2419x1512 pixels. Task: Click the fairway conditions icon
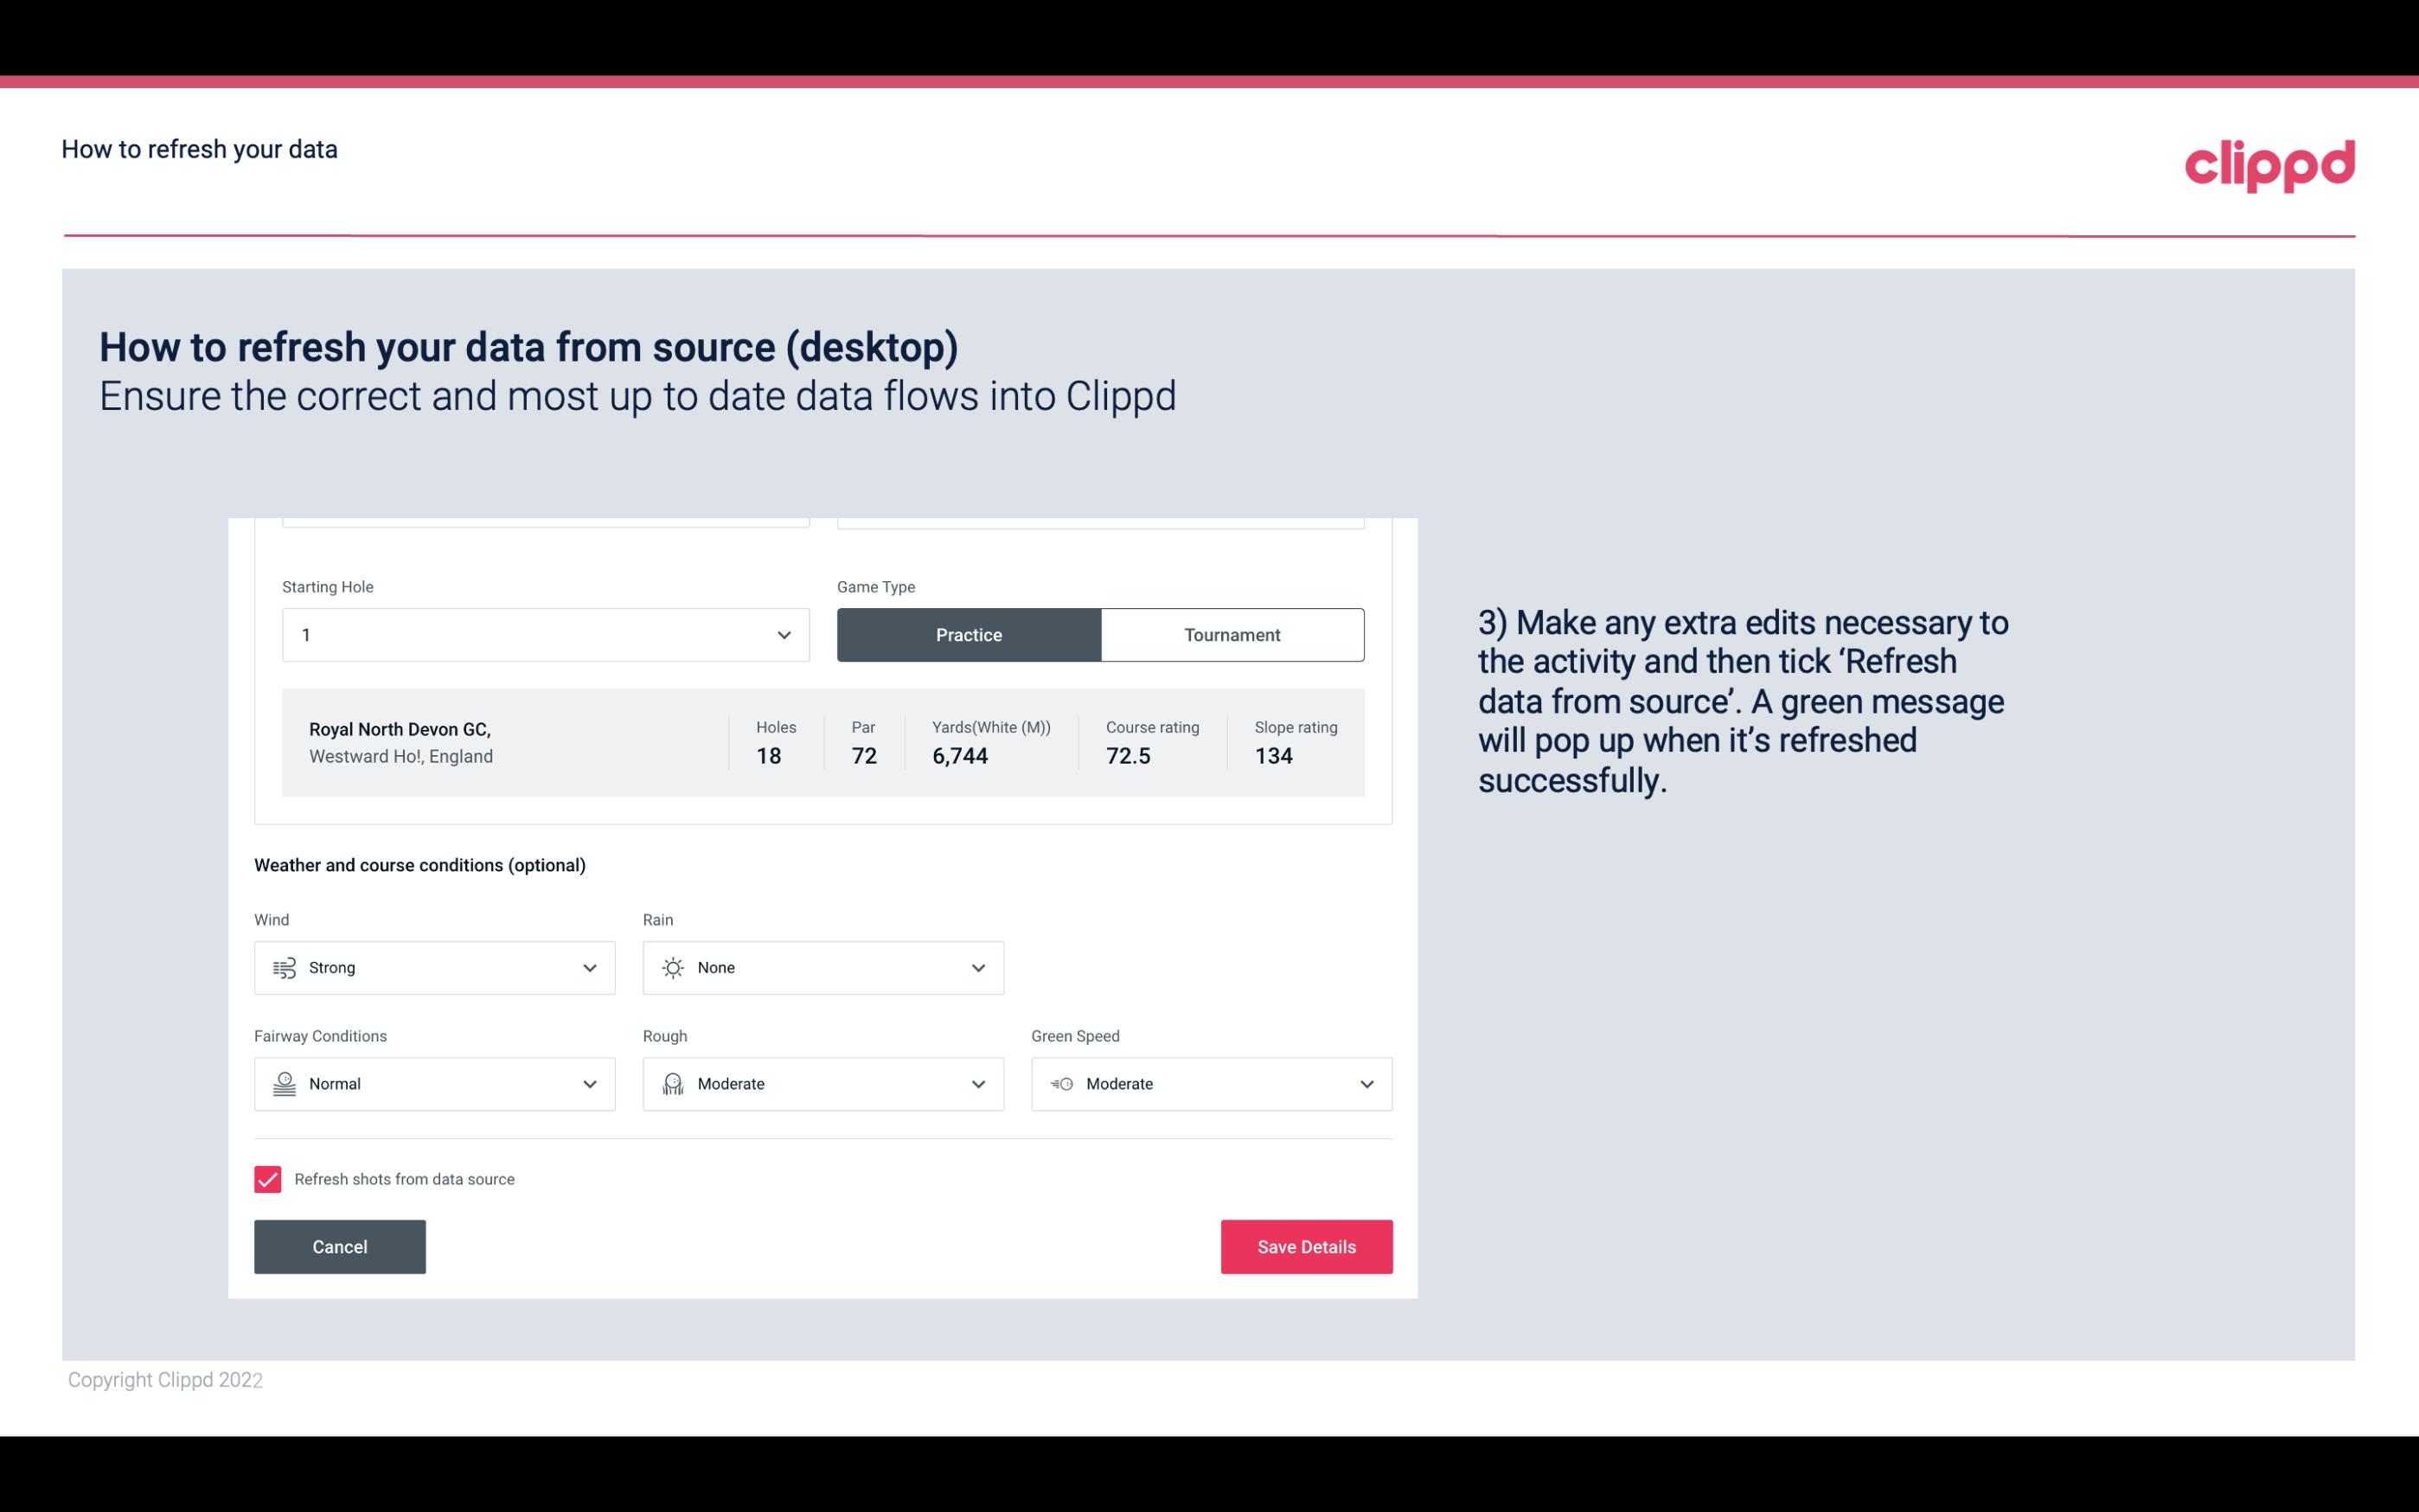click(282, 1084)
